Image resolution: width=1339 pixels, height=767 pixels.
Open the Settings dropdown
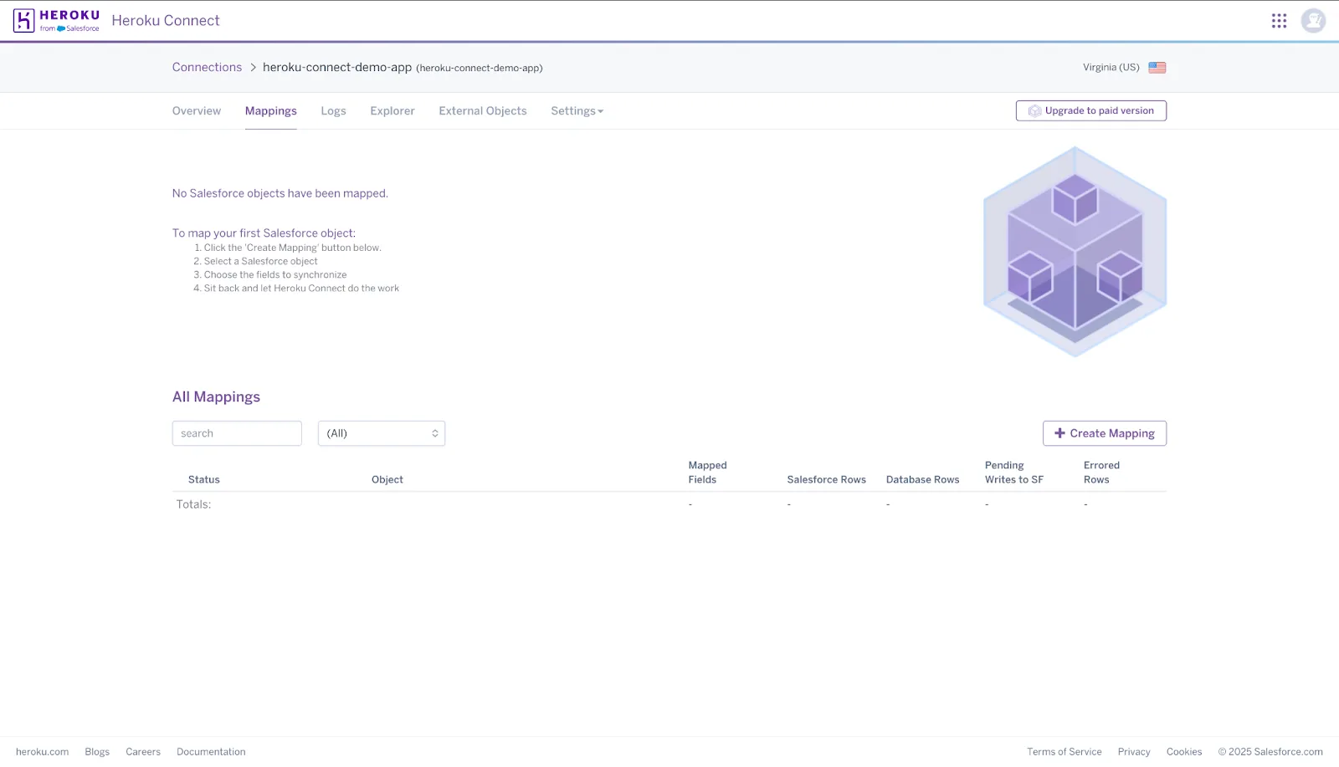577,110
